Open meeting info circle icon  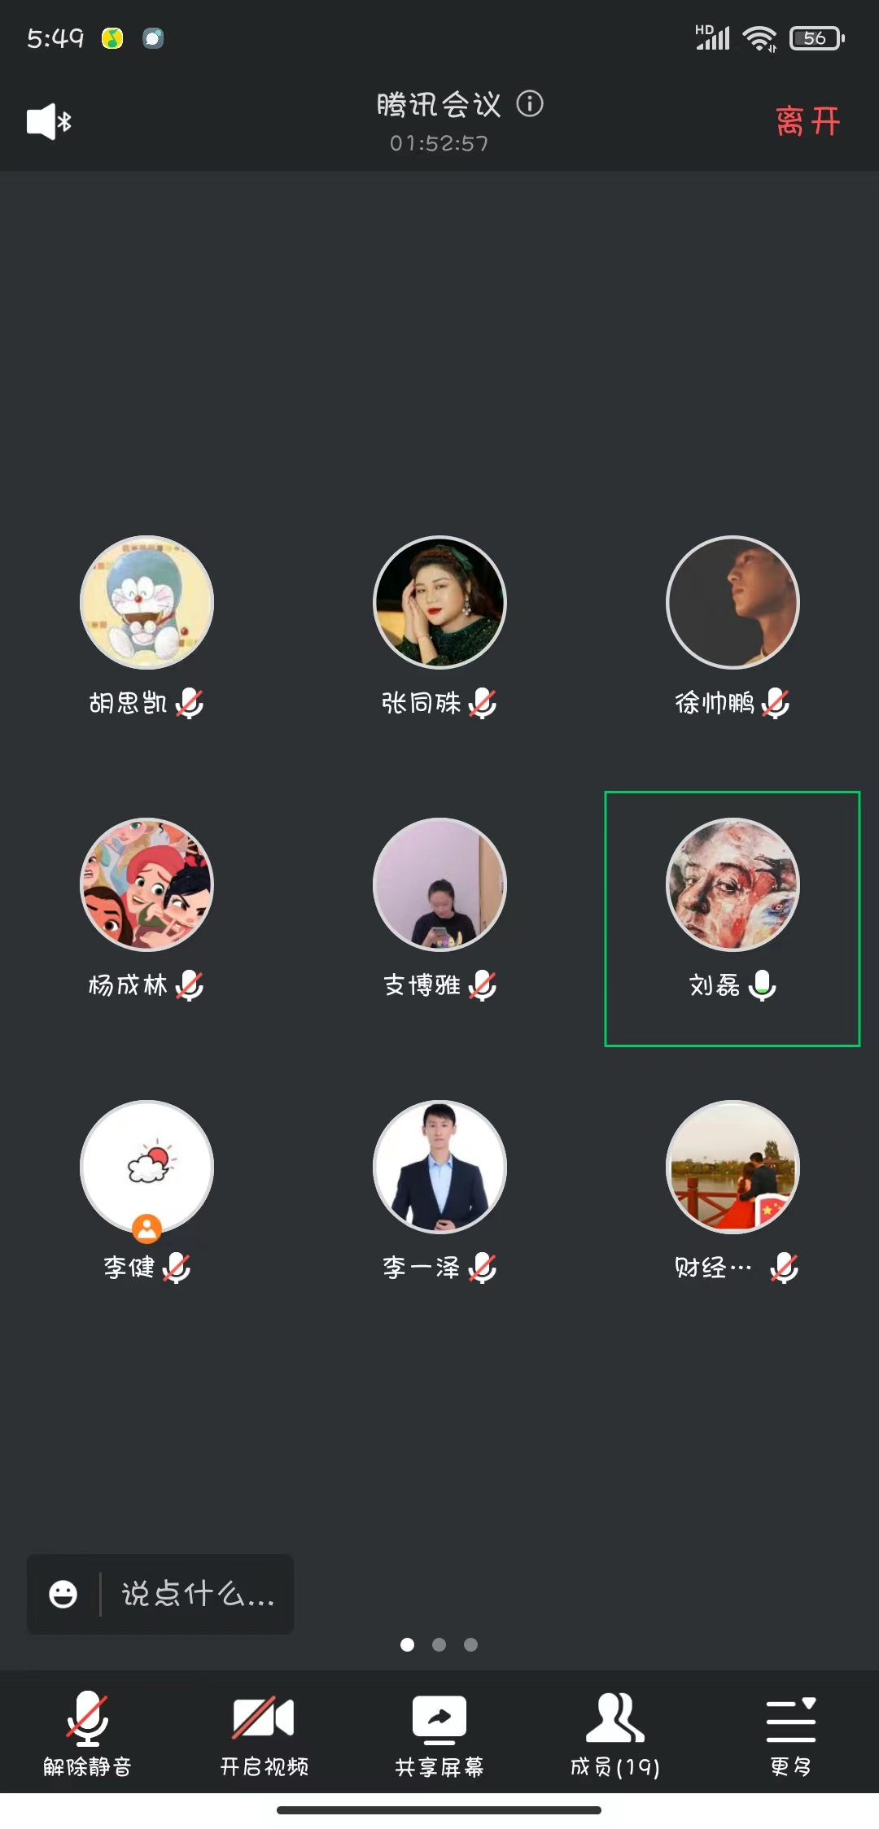click(530, 104)
